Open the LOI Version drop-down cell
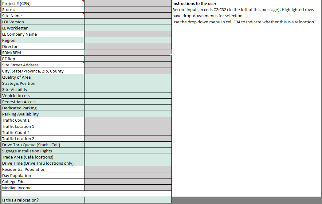 click(x=128, y=22)
